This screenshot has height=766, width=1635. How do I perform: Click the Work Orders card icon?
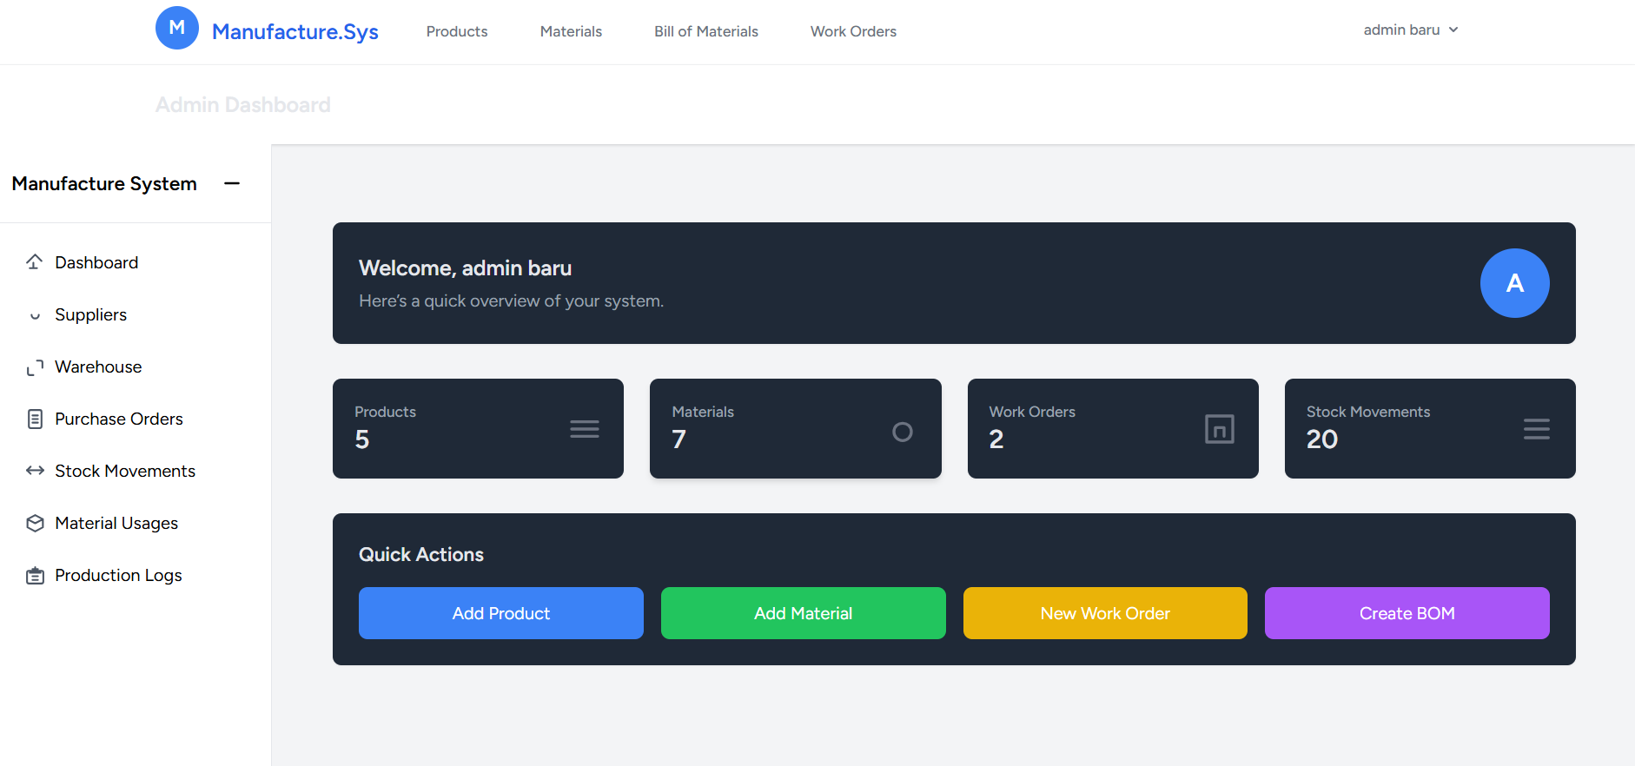pos(1219,429)
